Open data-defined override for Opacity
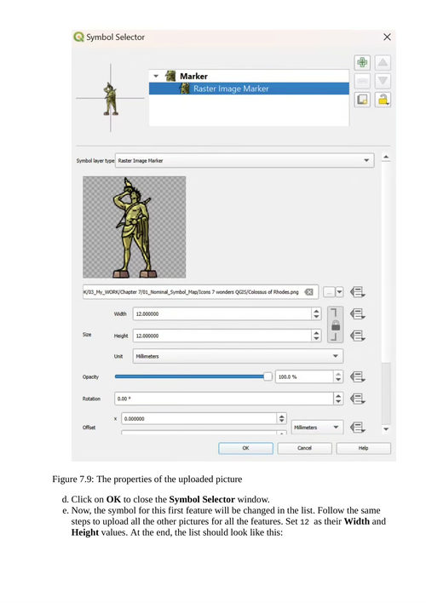This screenshot has width=426, height=603. coord(357,376)
